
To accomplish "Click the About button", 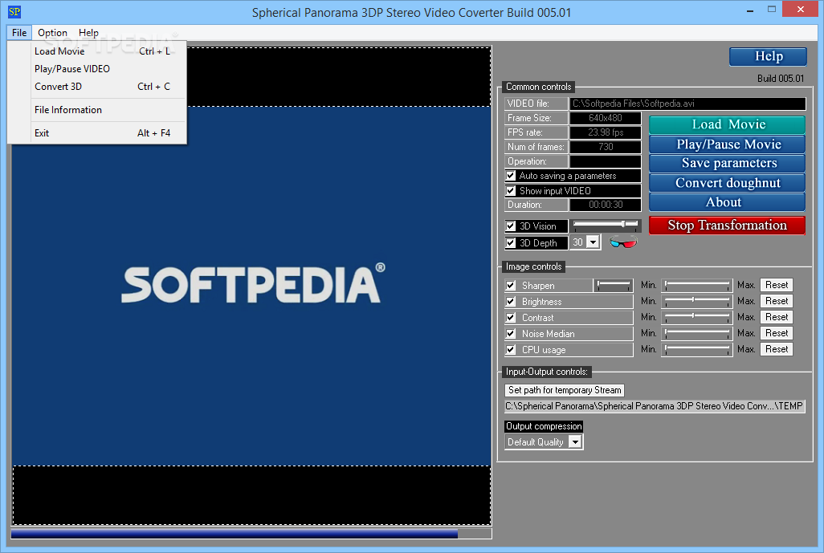I will click(728, 202).
